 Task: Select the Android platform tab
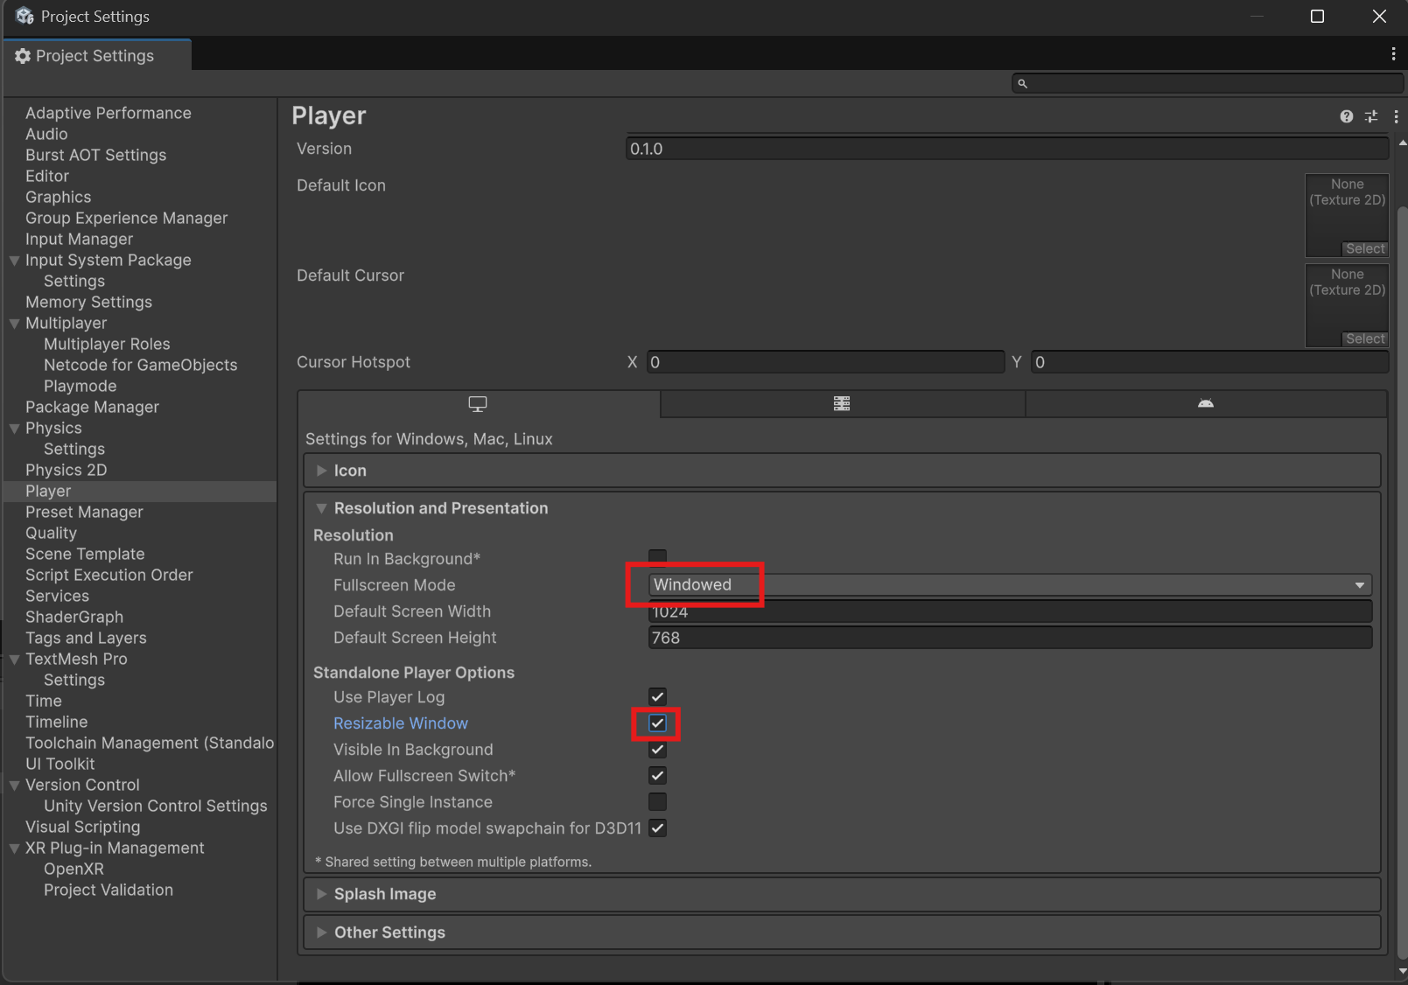pos(1205,403)
